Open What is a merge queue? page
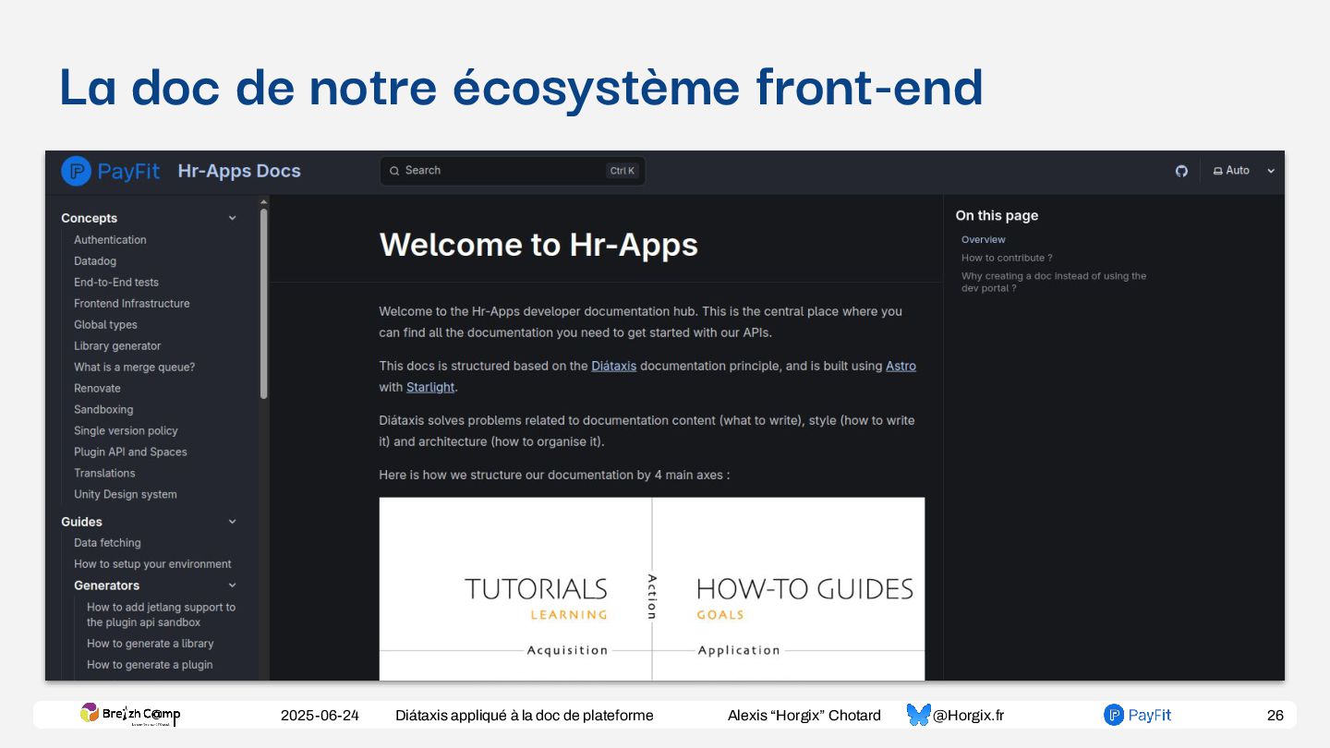Image resolution: width=1330 pixels, height=748 pixels. (x=135, y=368)
